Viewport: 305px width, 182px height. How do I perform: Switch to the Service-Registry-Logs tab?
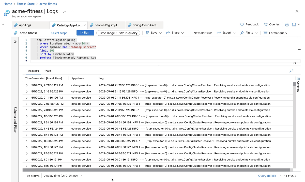coord(107,25)
